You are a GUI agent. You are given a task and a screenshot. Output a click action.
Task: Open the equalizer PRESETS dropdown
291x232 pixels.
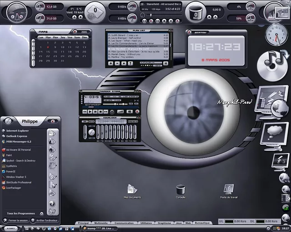(x=133, y=121)
